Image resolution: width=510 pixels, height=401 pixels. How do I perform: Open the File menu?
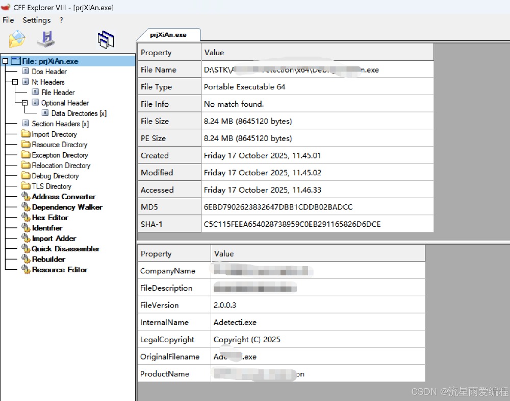pyautogui.click(x=8, y=20)
